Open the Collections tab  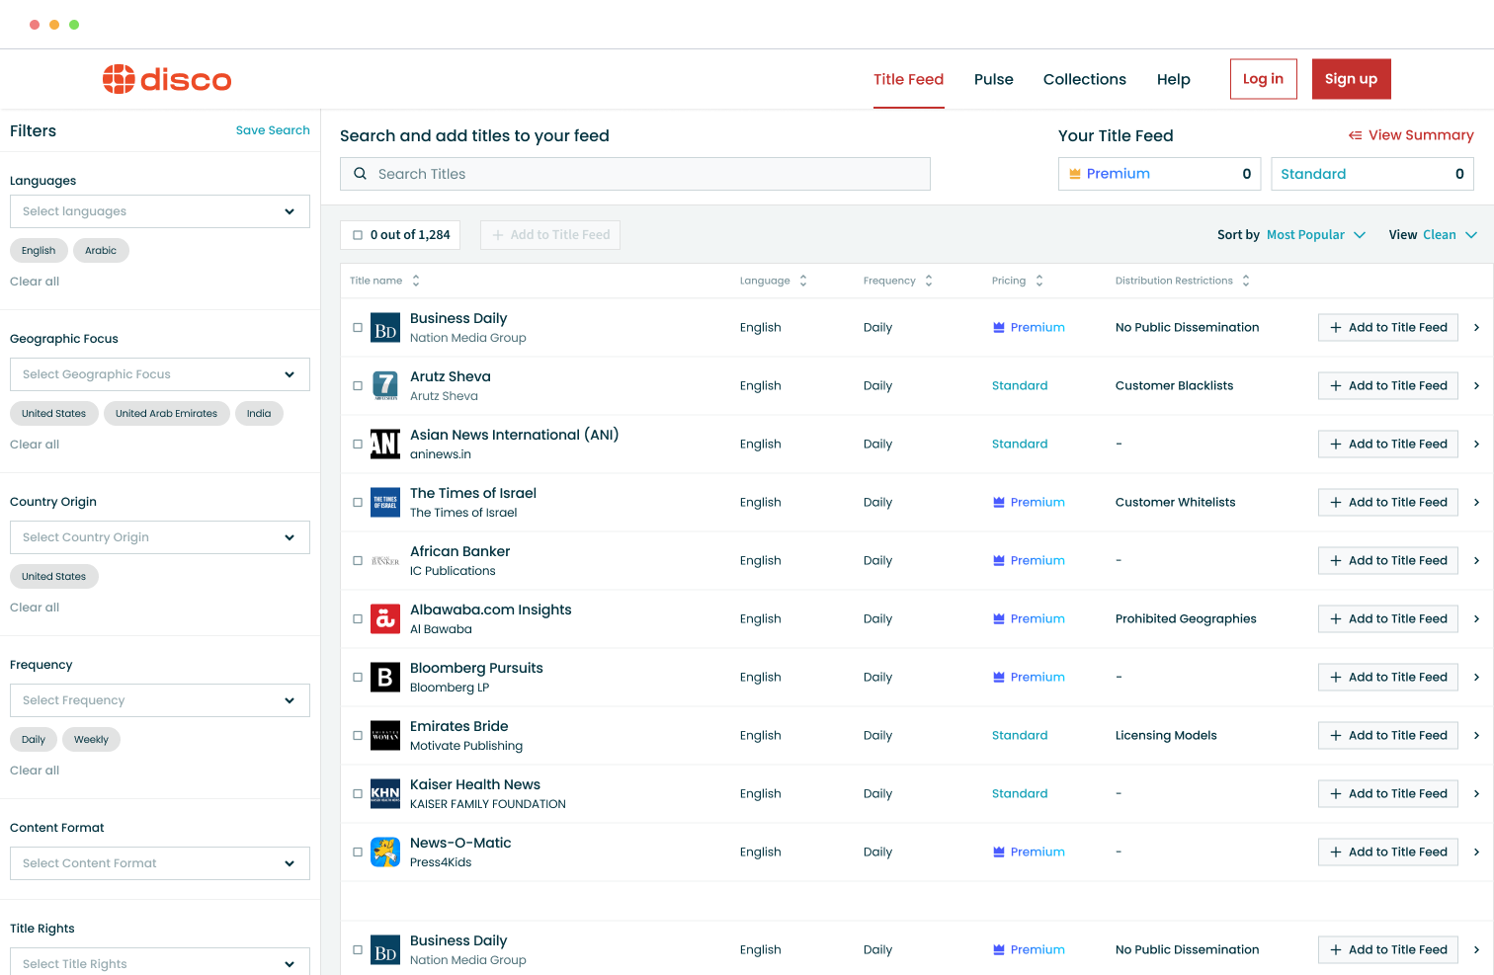1085,79
